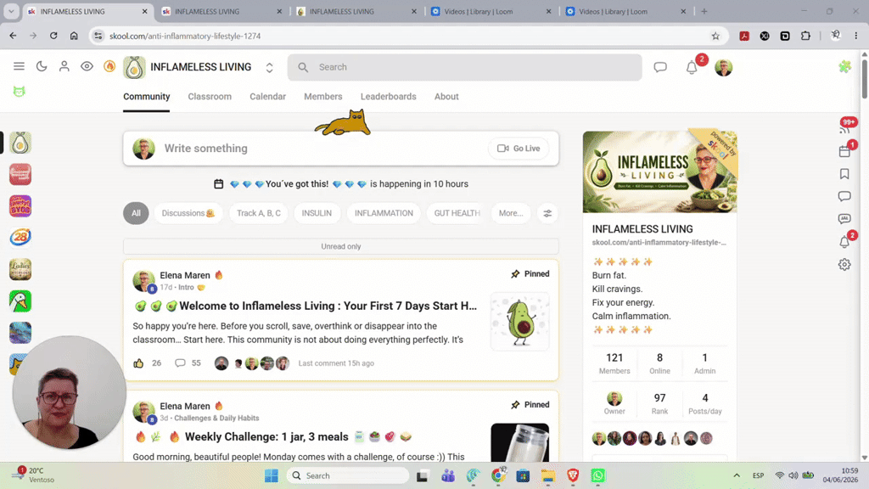
Task: Focus the Search field
Action: tap(464, 67)
